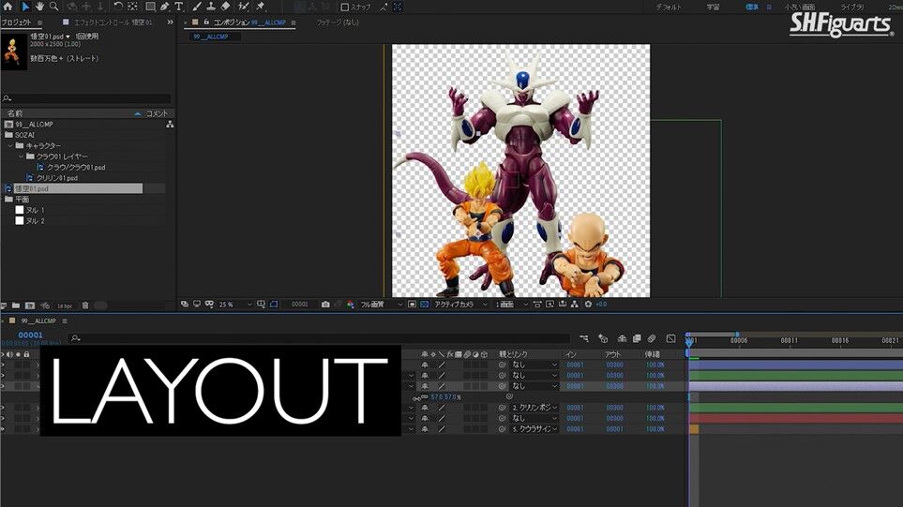The image size is (903, 507).
Task: Open the 25% magnification dropdown
Action: pos(235,304)
